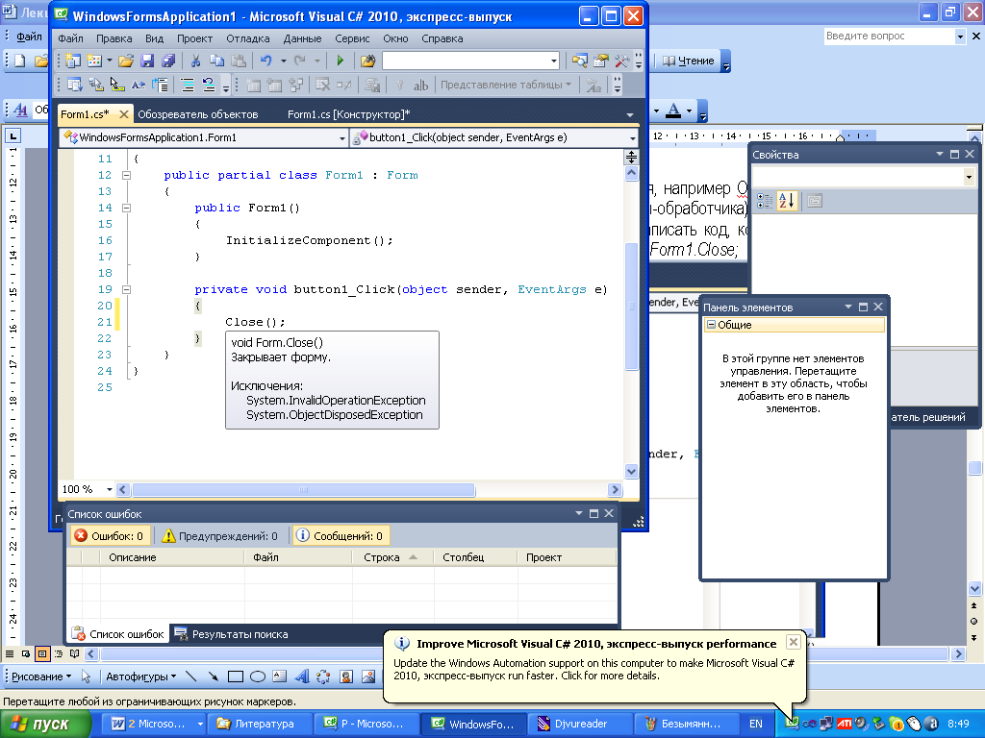Click the Find in Files binoculars-folder icon
The height and width of the screenshot is (738, 985).
pos(368,61)
